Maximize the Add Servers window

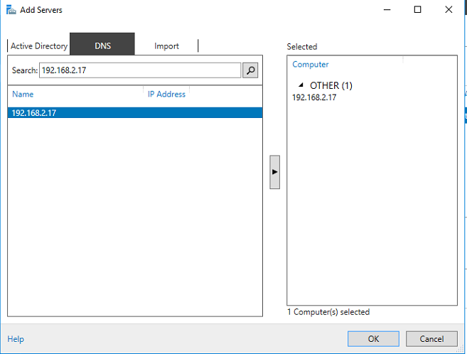tap(417, 9)
